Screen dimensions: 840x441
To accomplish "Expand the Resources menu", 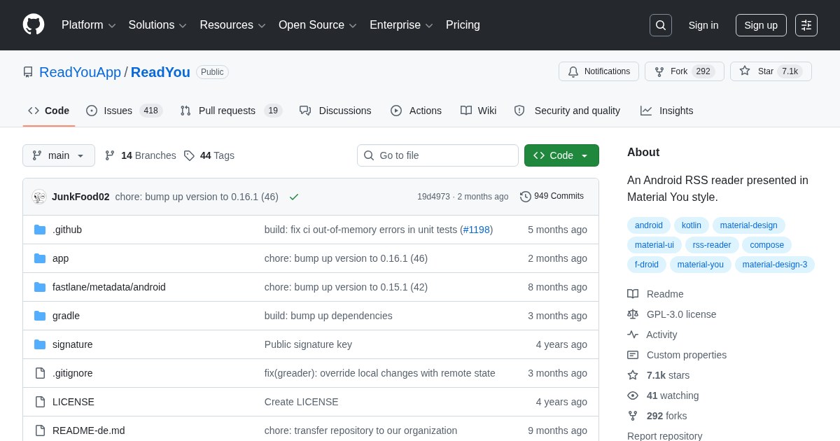I will tap(232, 25).
